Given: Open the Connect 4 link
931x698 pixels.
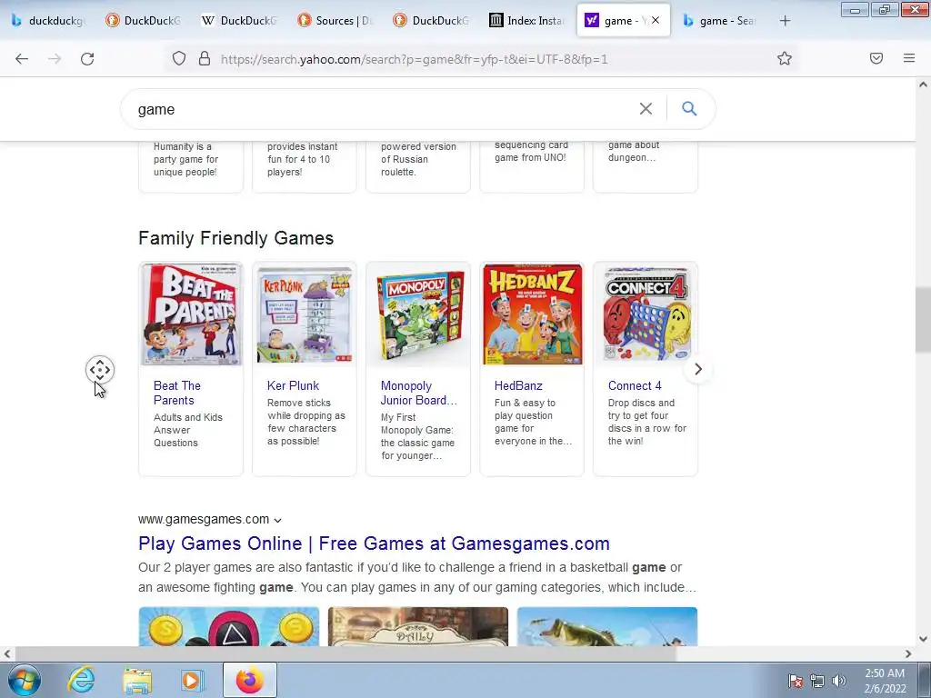Looking at the screenshot, I should (x=635, y=385).
